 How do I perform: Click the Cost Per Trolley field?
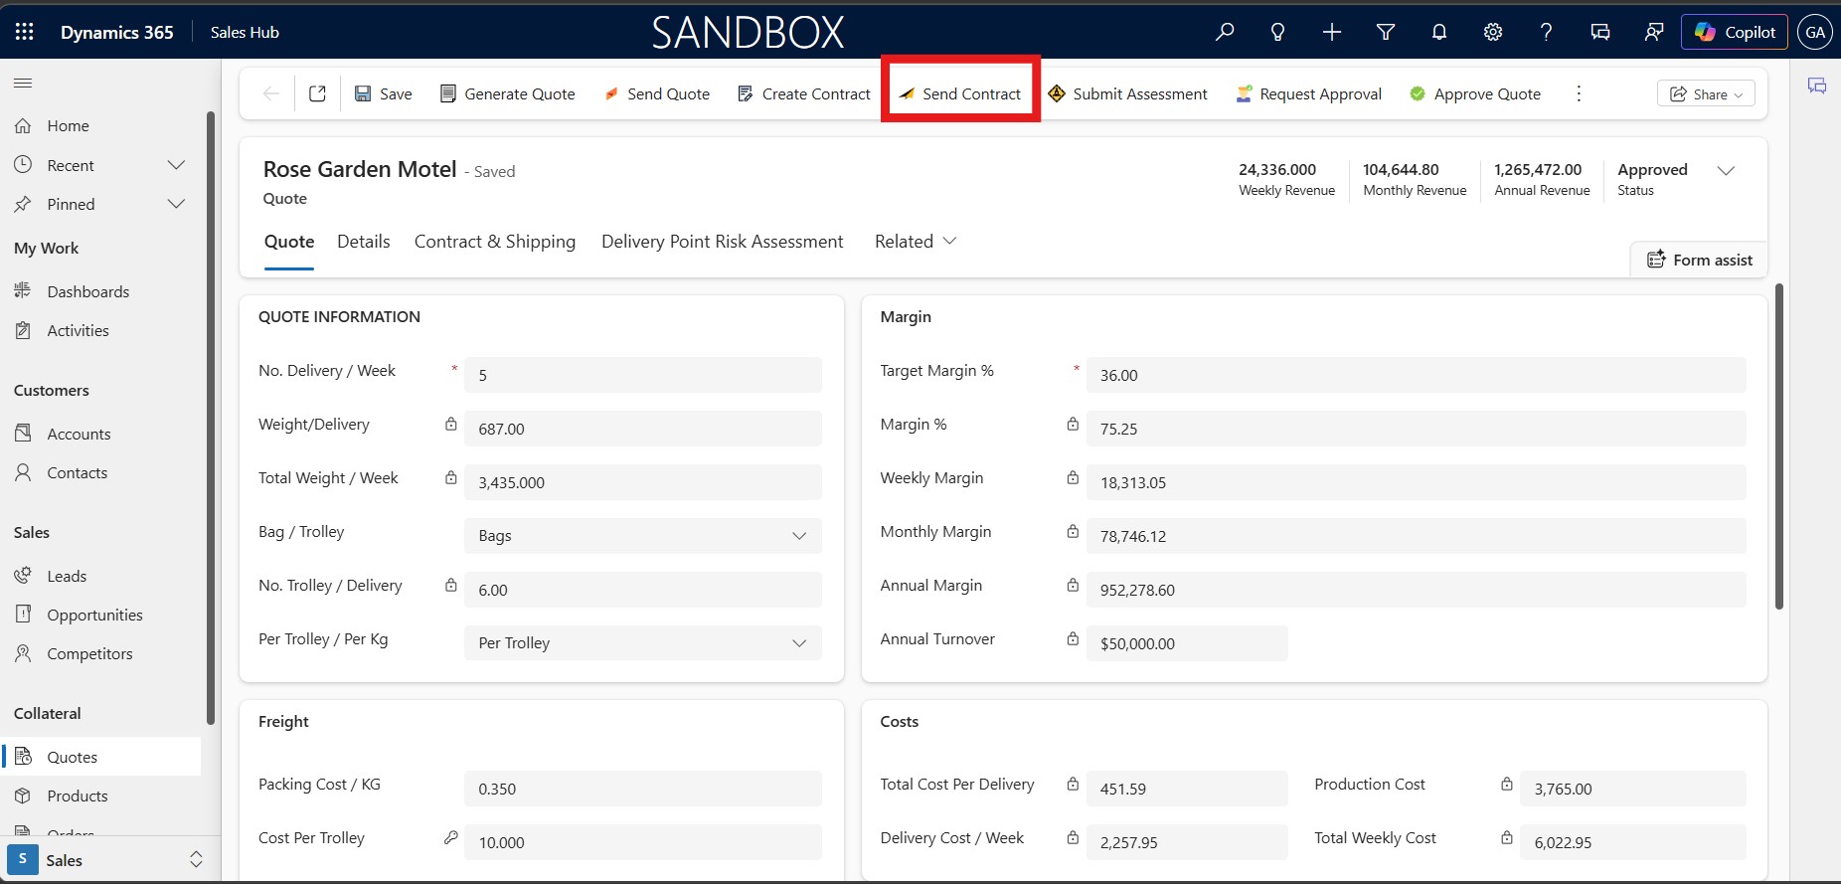(643, 842)
